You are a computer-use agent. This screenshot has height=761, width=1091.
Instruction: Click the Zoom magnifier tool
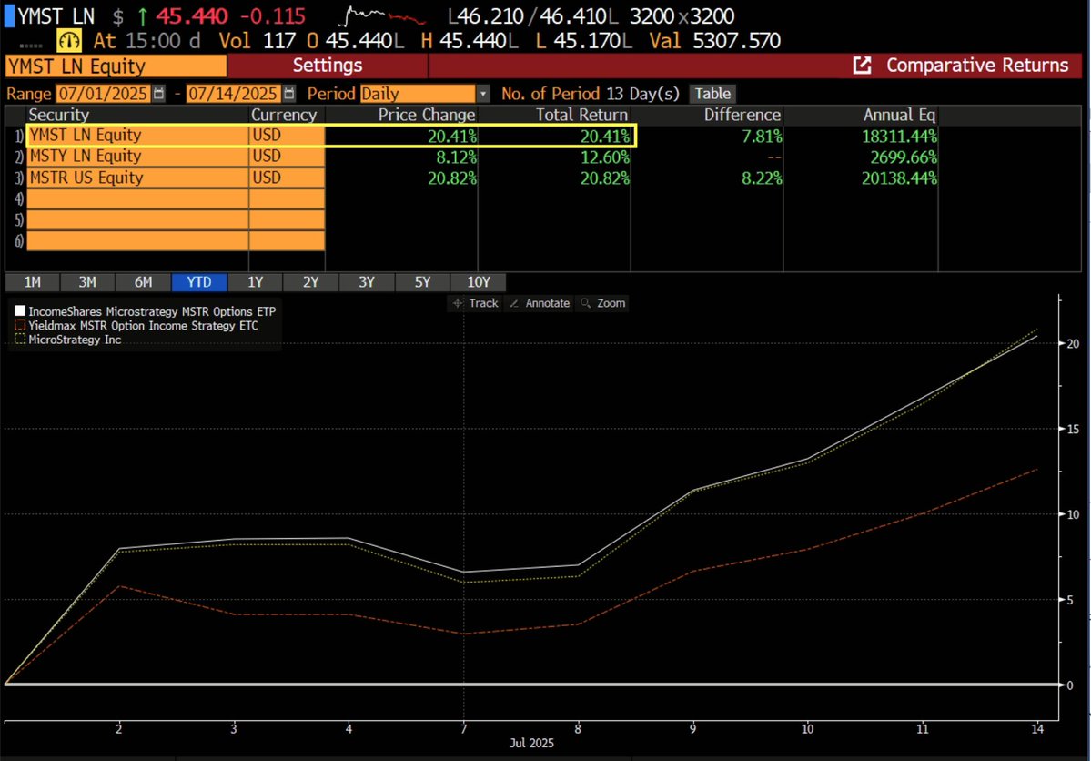click(x=603, y=303)
